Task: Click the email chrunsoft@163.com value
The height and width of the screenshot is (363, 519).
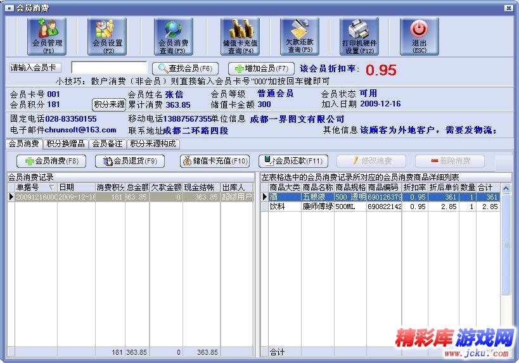Action: pos(80,130)
